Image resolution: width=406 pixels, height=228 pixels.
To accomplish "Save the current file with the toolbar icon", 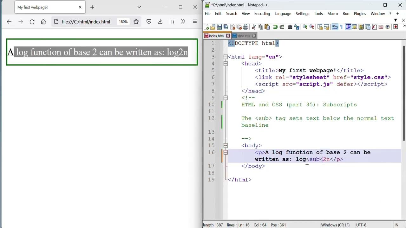I will (x=219, y=27).
